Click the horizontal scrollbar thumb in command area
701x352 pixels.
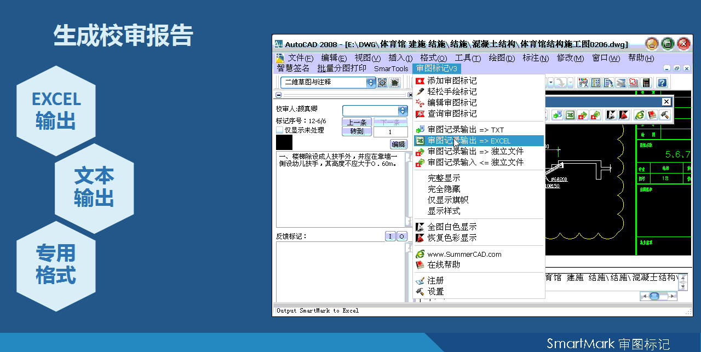pyautogui.click(x=655, y=296)
